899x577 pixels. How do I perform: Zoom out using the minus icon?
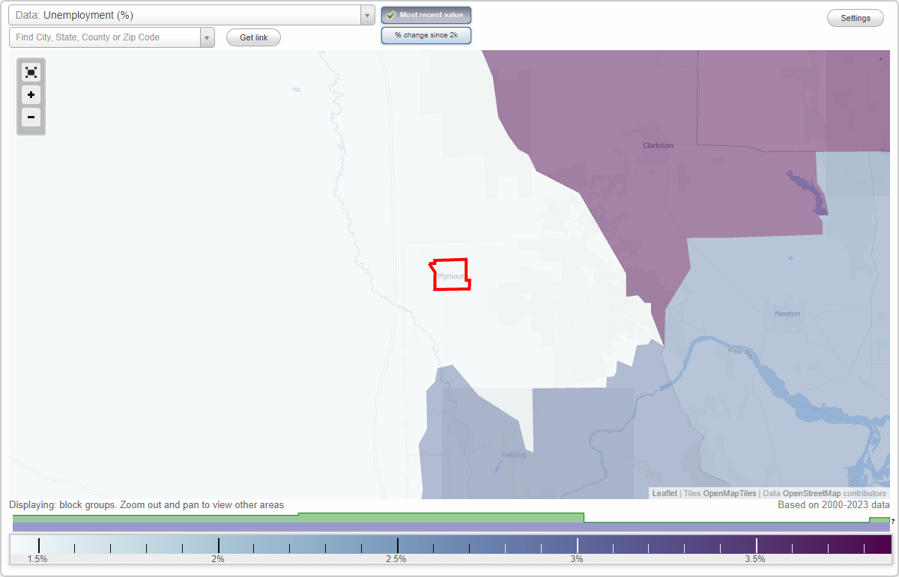point(31,117)
